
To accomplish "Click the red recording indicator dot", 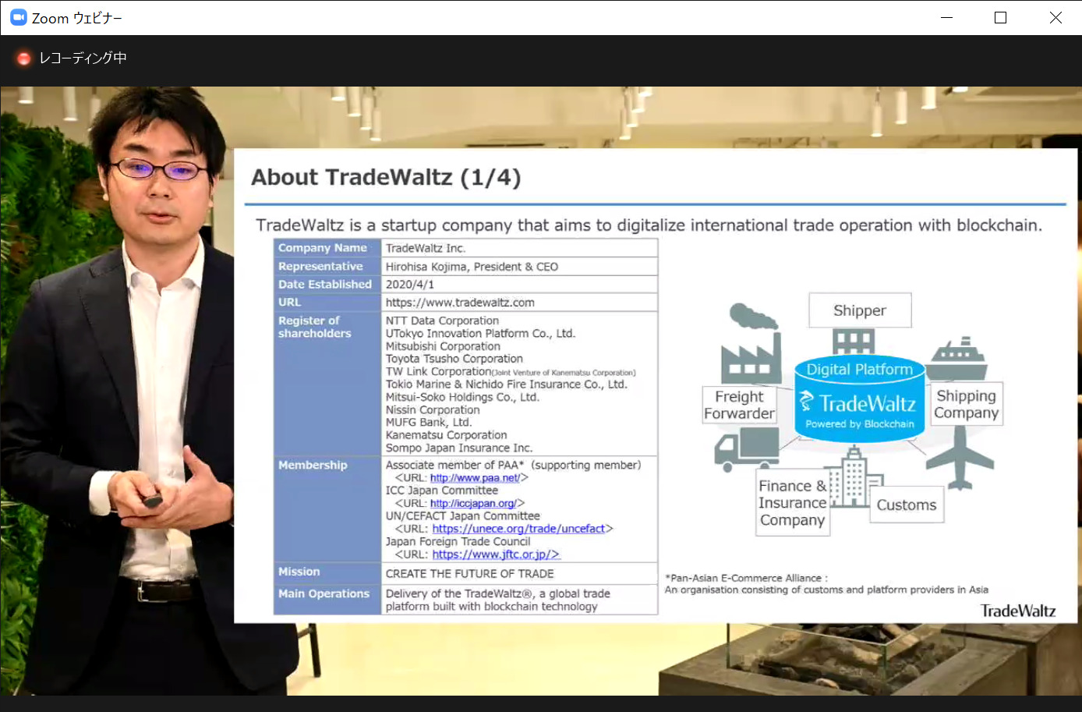I will 24,58.
